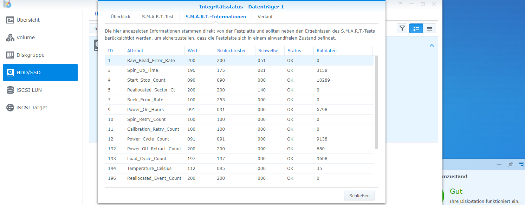The height and width of the screenshot is (205, 525).
Task: Open the iSCSI Target section
Action: click(40, 108)
